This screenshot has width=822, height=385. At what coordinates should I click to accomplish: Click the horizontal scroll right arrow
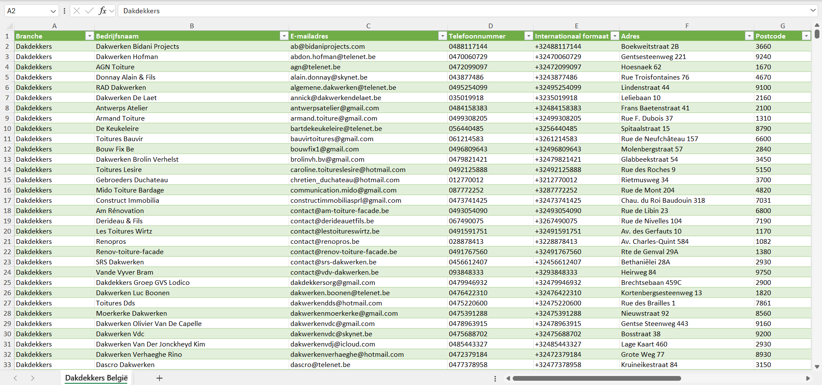pos(808,378)
